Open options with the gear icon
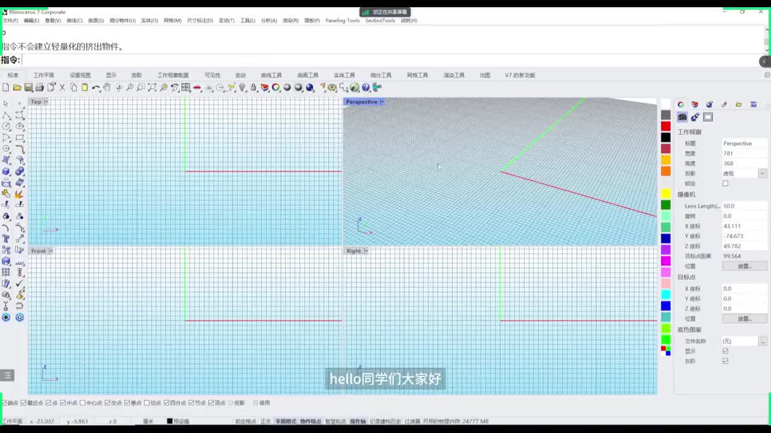The width and height of the screenshot is (771, 433). click(x=332, y=88)
